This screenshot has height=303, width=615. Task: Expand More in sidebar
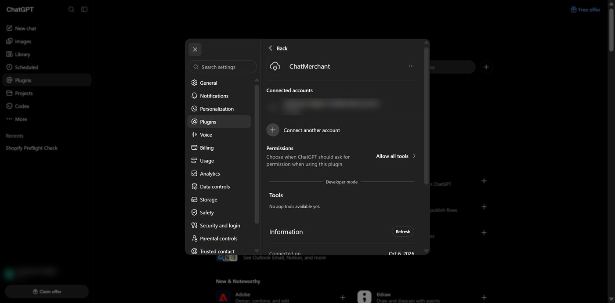[47, 119]
